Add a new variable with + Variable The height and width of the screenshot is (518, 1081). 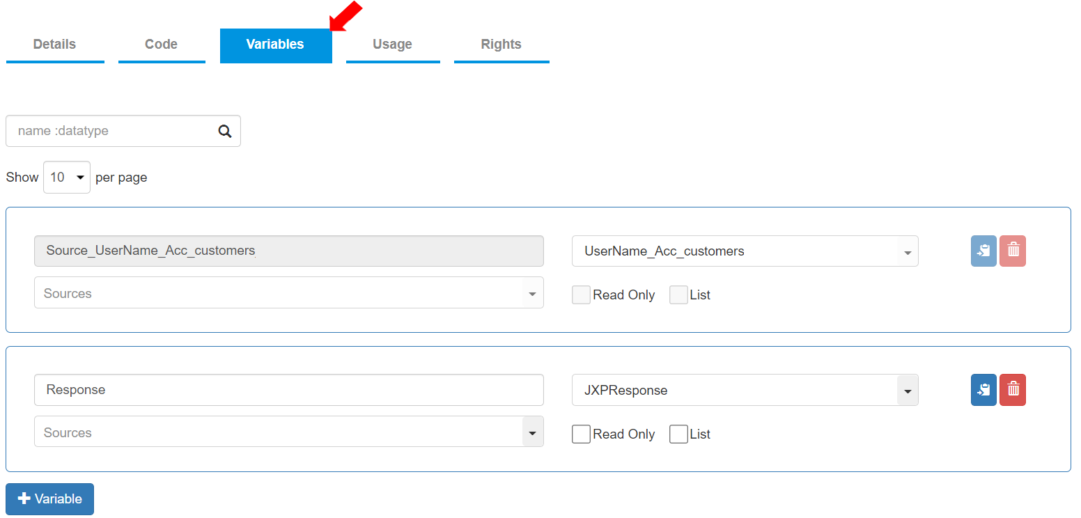coord(49,499)
